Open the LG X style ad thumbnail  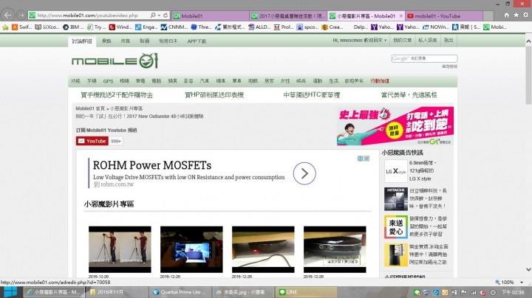[395, 171]
